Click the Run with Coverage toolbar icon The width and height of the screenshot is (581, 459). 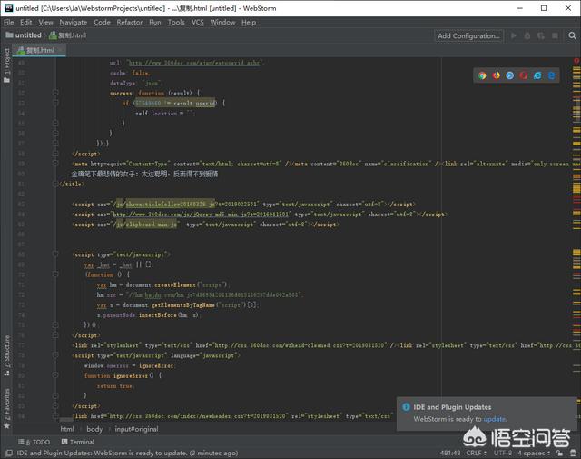541,35
